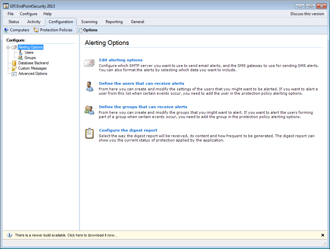Click the Database Backend cylinder icon in tree
This screenshot has height=249, width=330.
pyautogui.click(x=14, y=63)
